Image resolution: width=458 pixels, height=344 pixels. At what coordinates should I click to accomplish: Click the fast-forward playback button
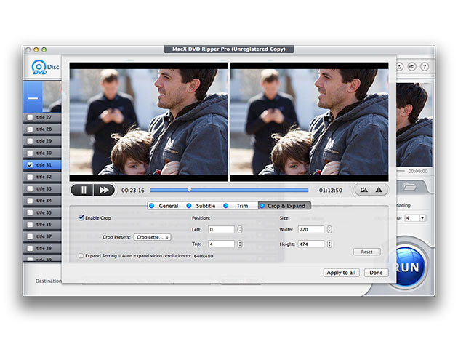(104, 191)
